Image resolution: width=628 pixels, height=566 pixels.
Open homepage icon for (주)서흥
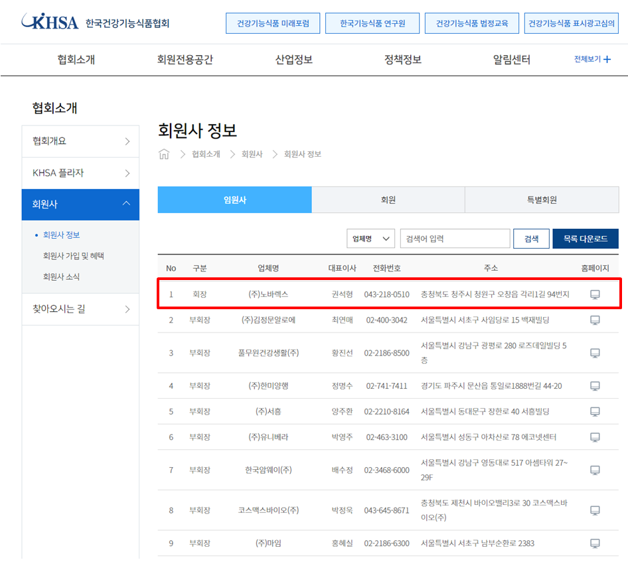pos(595,411)
